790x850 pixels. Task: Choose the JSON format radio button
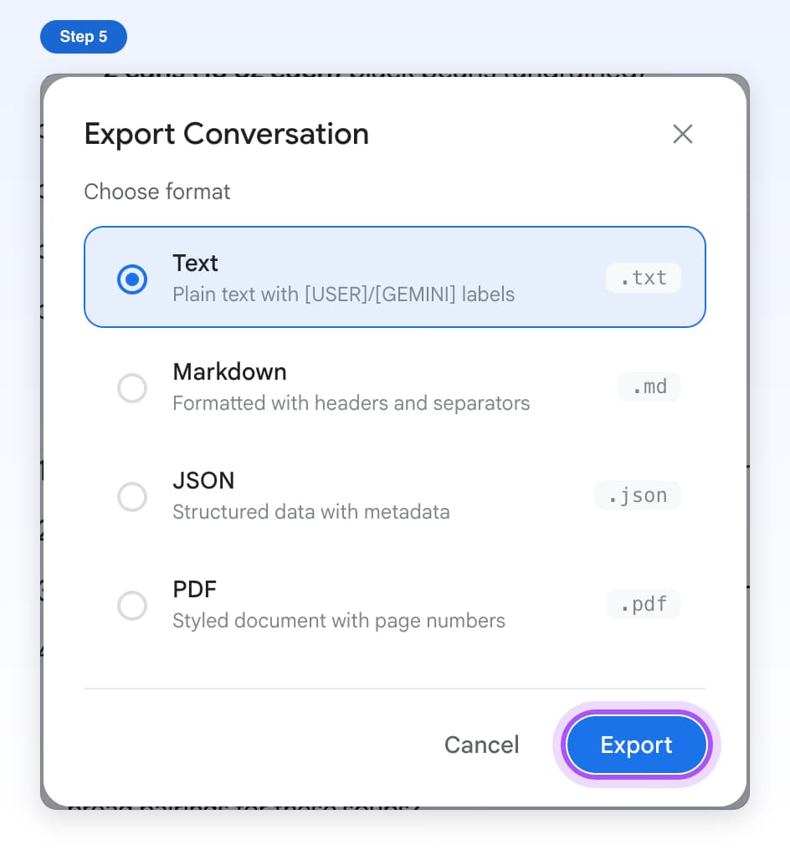[132, 497]
